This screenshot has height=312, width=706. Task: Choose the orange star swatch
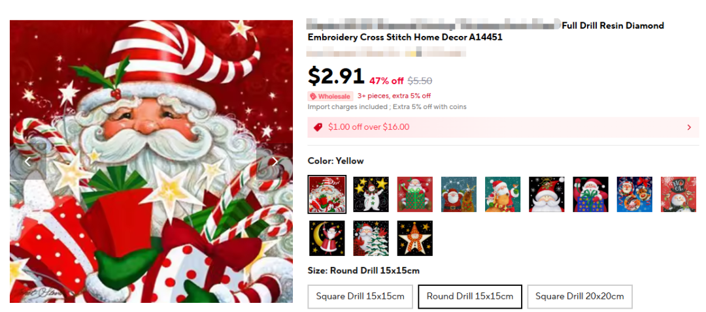click(414, 238)
